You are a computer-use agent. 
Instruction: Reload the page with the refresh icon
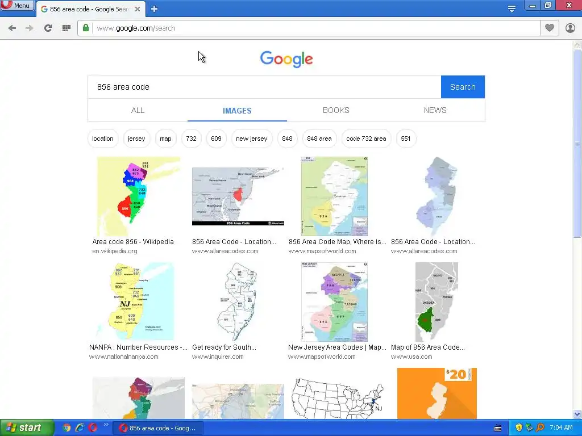(48, 28)
